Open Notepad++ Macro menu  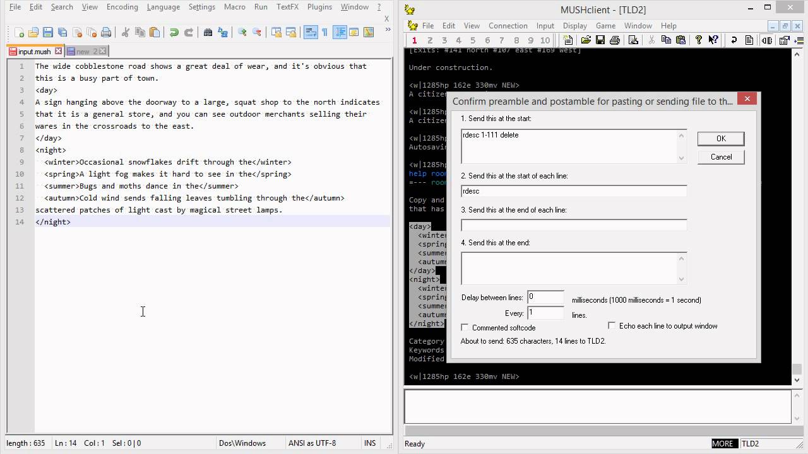(x=234, y=7)
